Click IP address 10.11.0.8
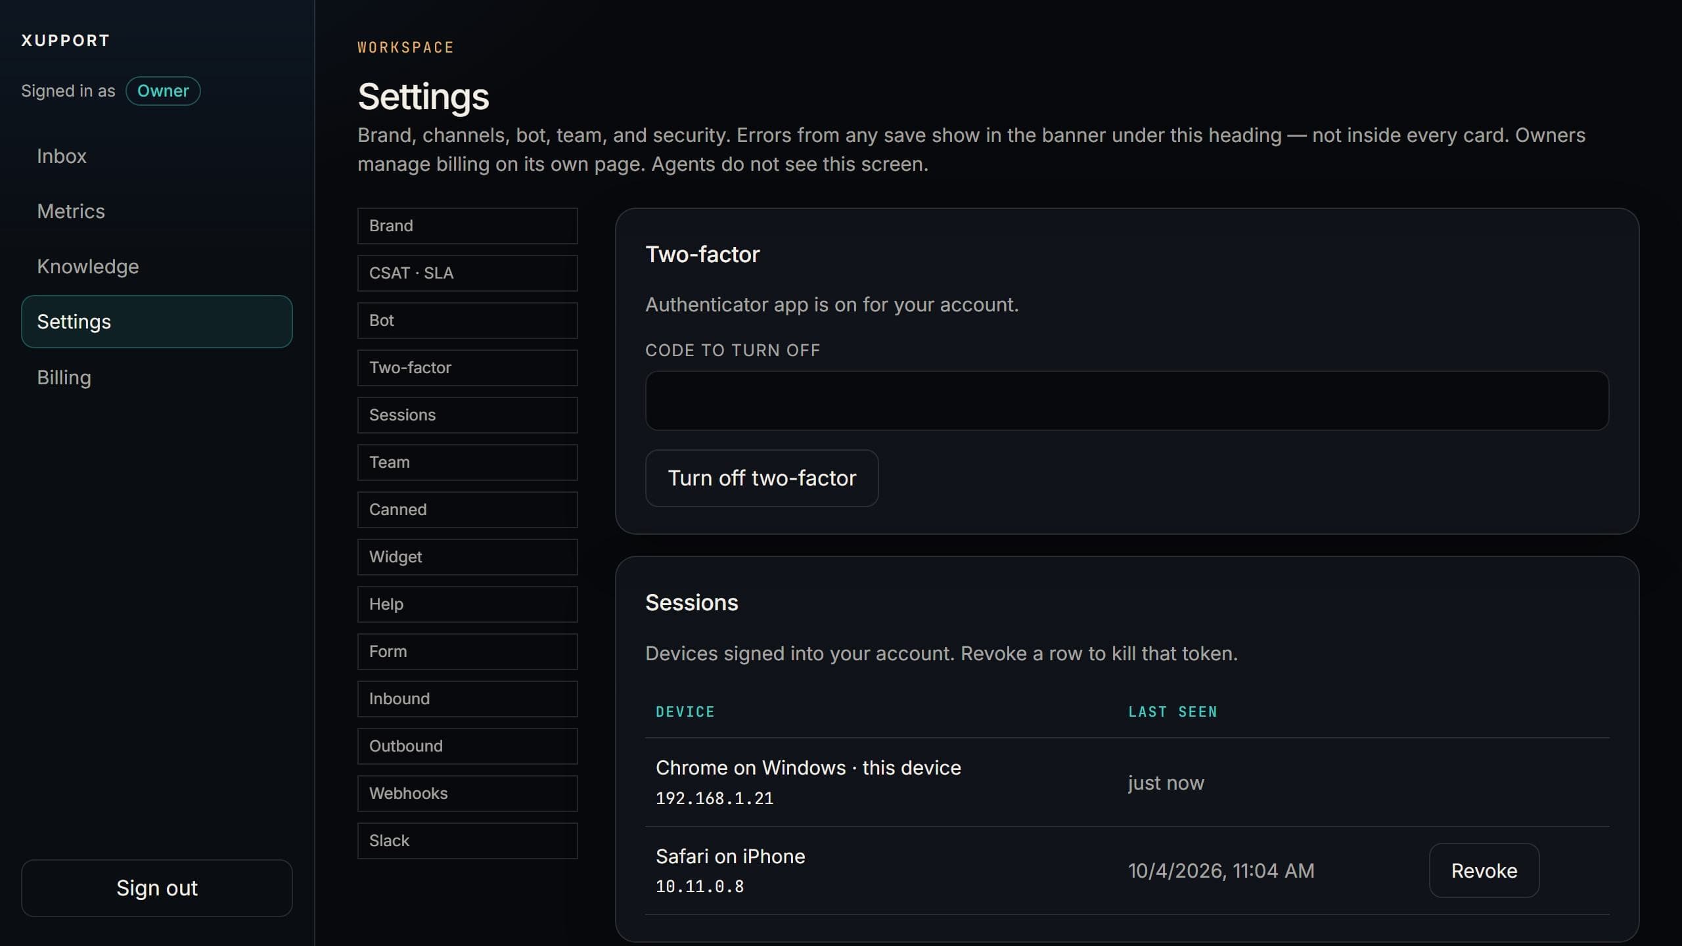 [700, 886]
